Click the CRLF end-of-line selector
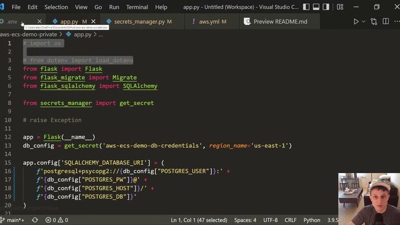The image size is (400, 225). pyautogui.click(x=291, y=220)
